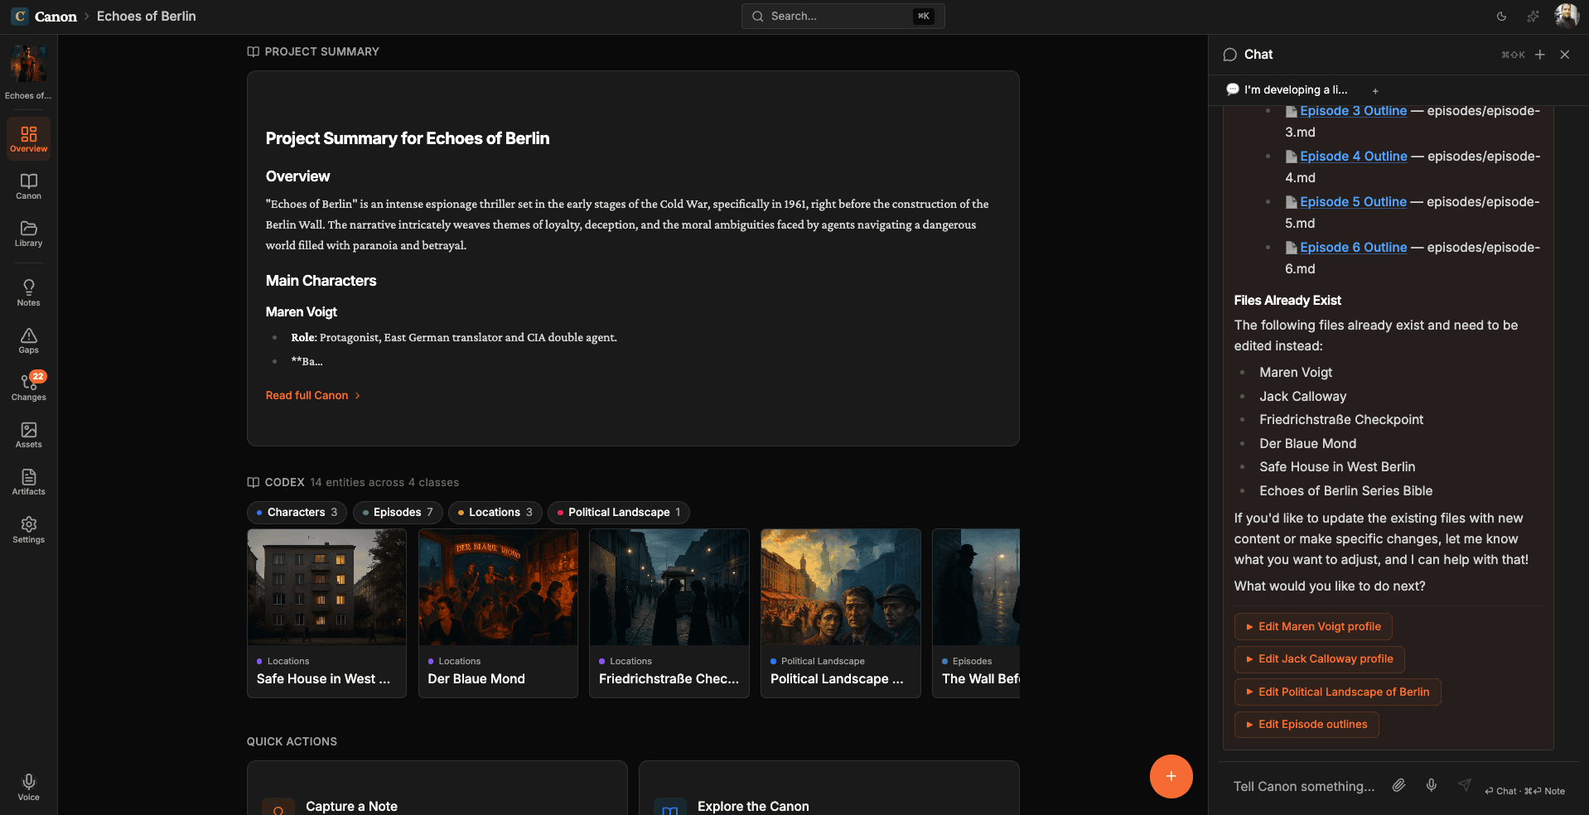
Task: Open Changes with 22 badge
Action: coord(29,387)
